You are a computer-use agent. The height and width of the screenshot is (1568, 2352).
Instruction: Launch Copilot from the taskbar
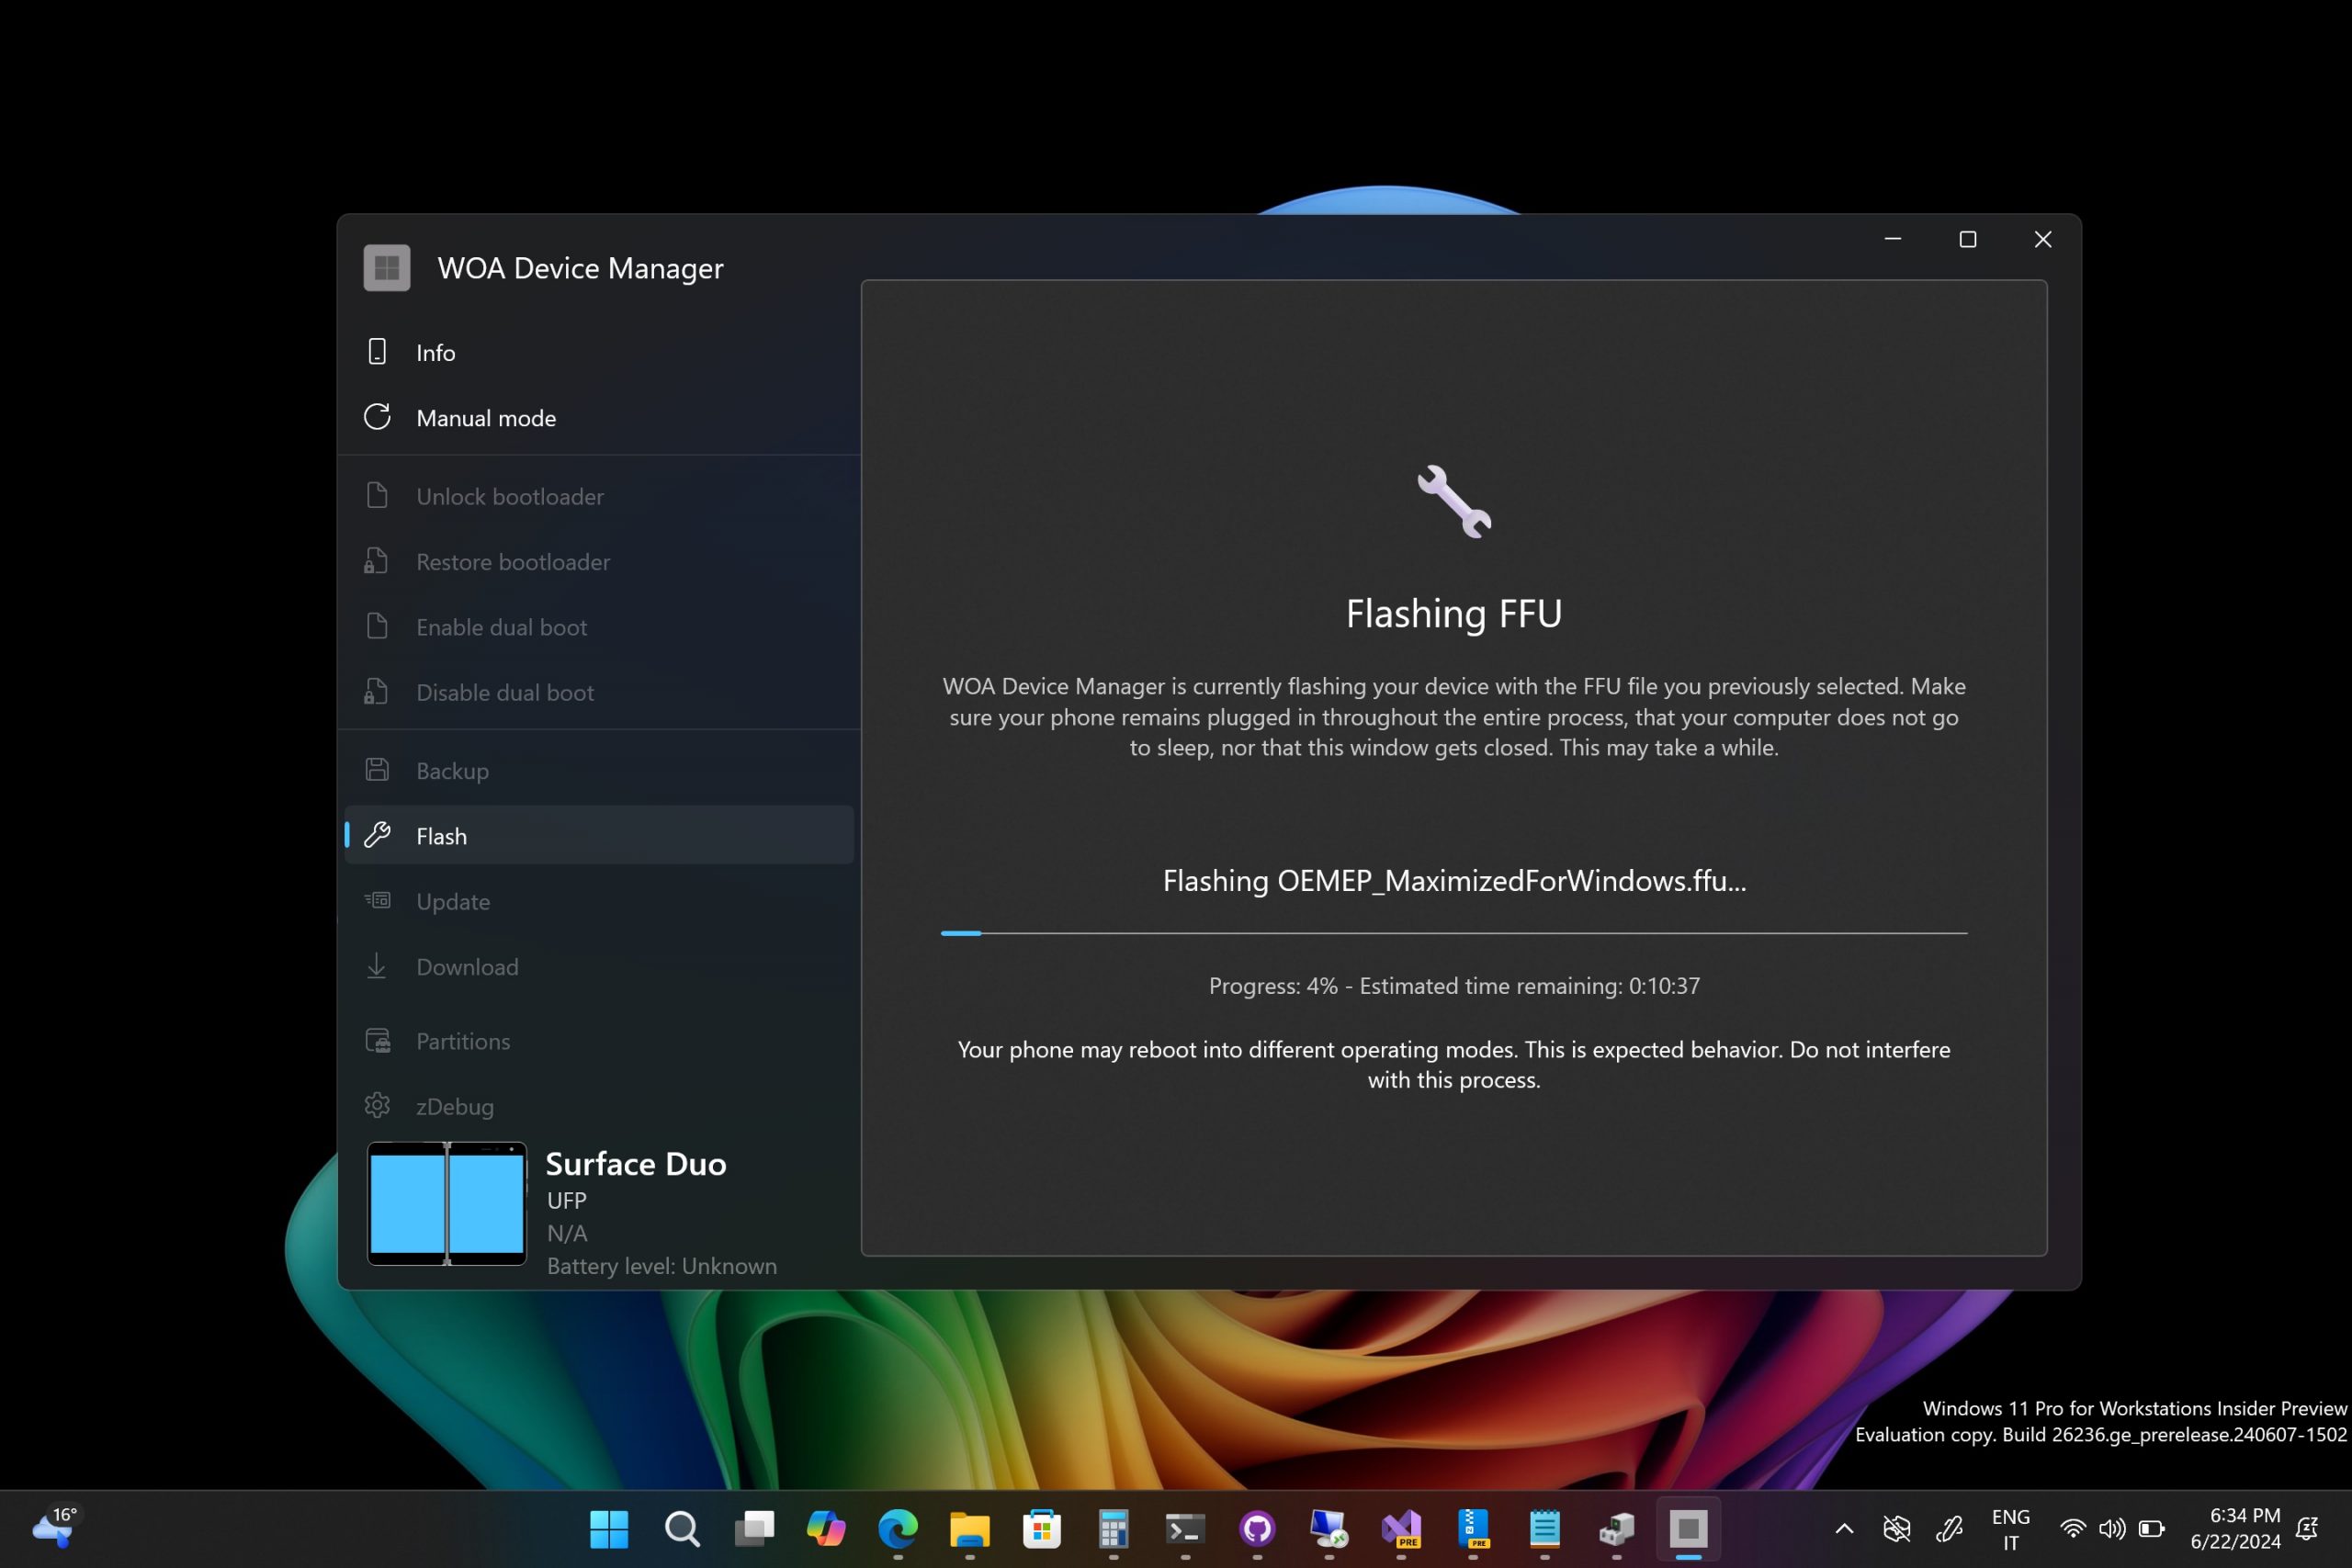pos(826,1529)
